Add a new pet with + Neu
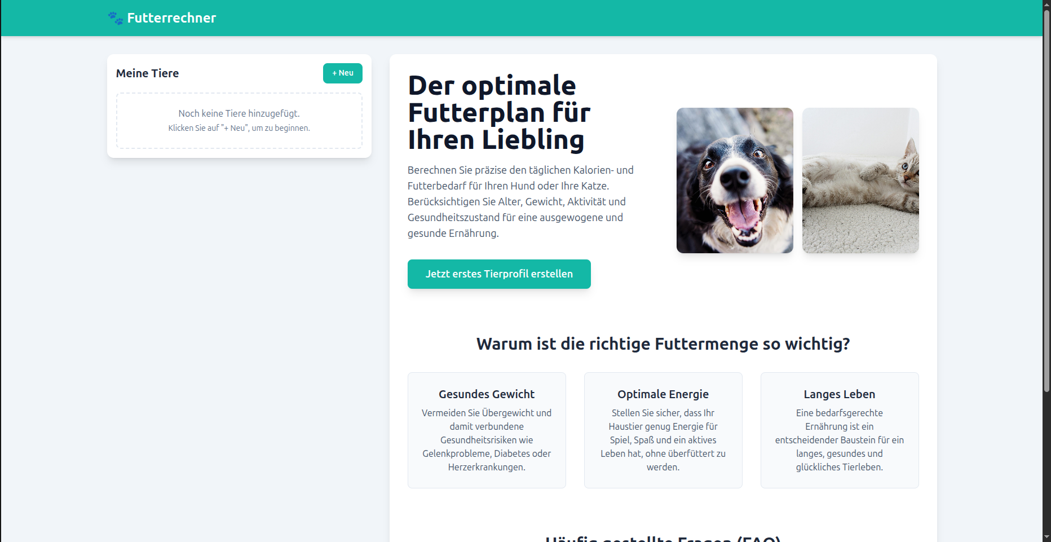This screenshot has width=1051, height=542. coord(342,73)
